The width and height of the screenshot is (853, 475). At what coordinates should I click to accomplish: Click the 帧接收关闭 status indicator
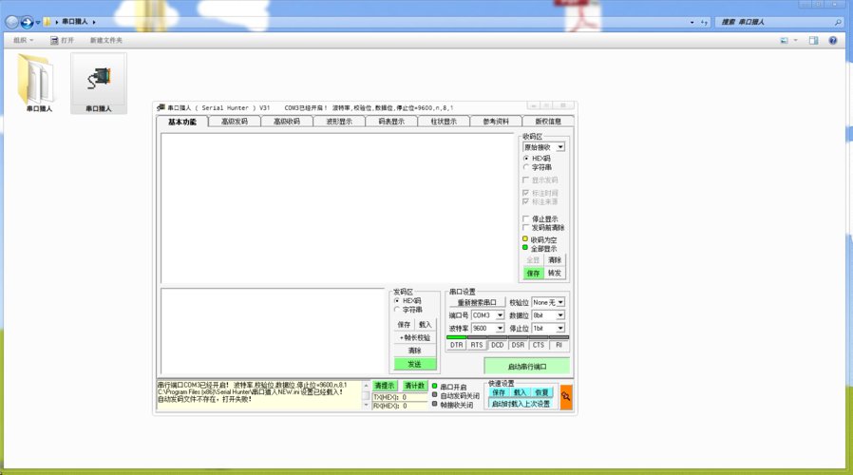coord(435,405)
